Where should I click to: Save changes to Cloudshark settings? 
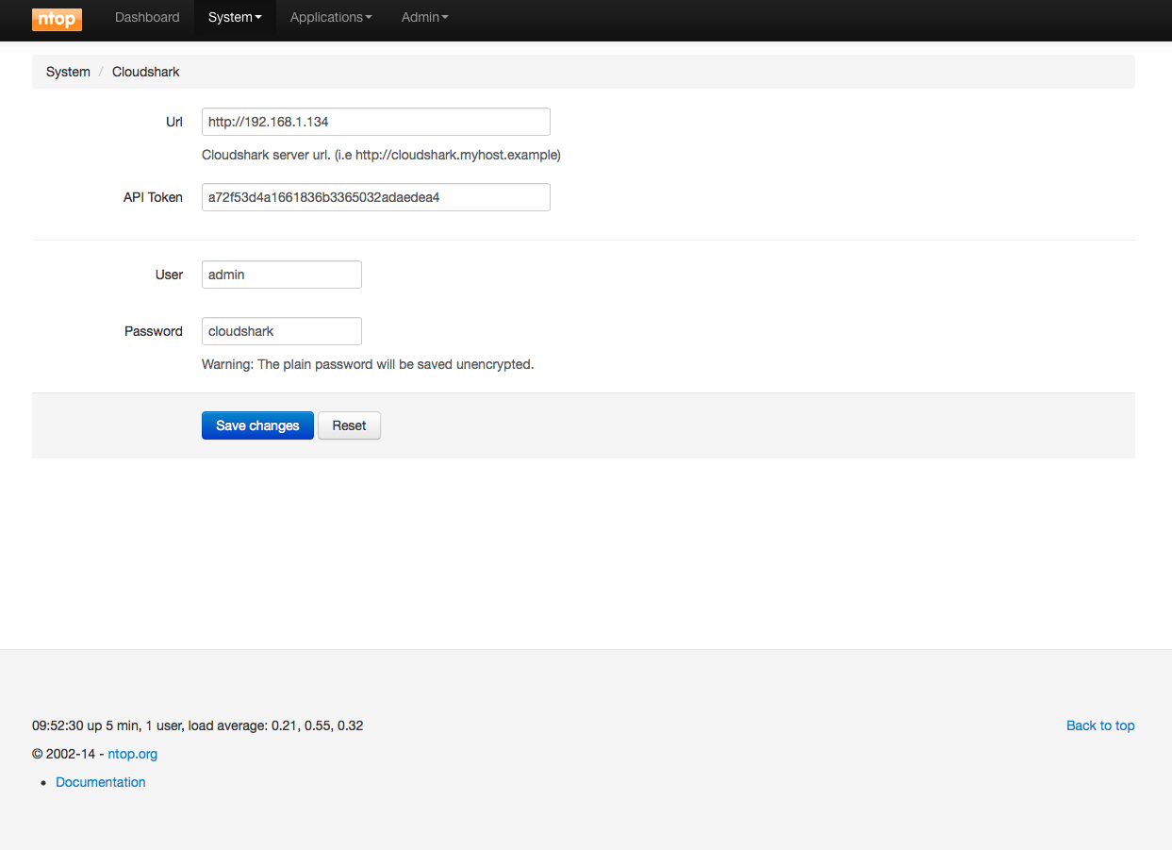[257, 425]
